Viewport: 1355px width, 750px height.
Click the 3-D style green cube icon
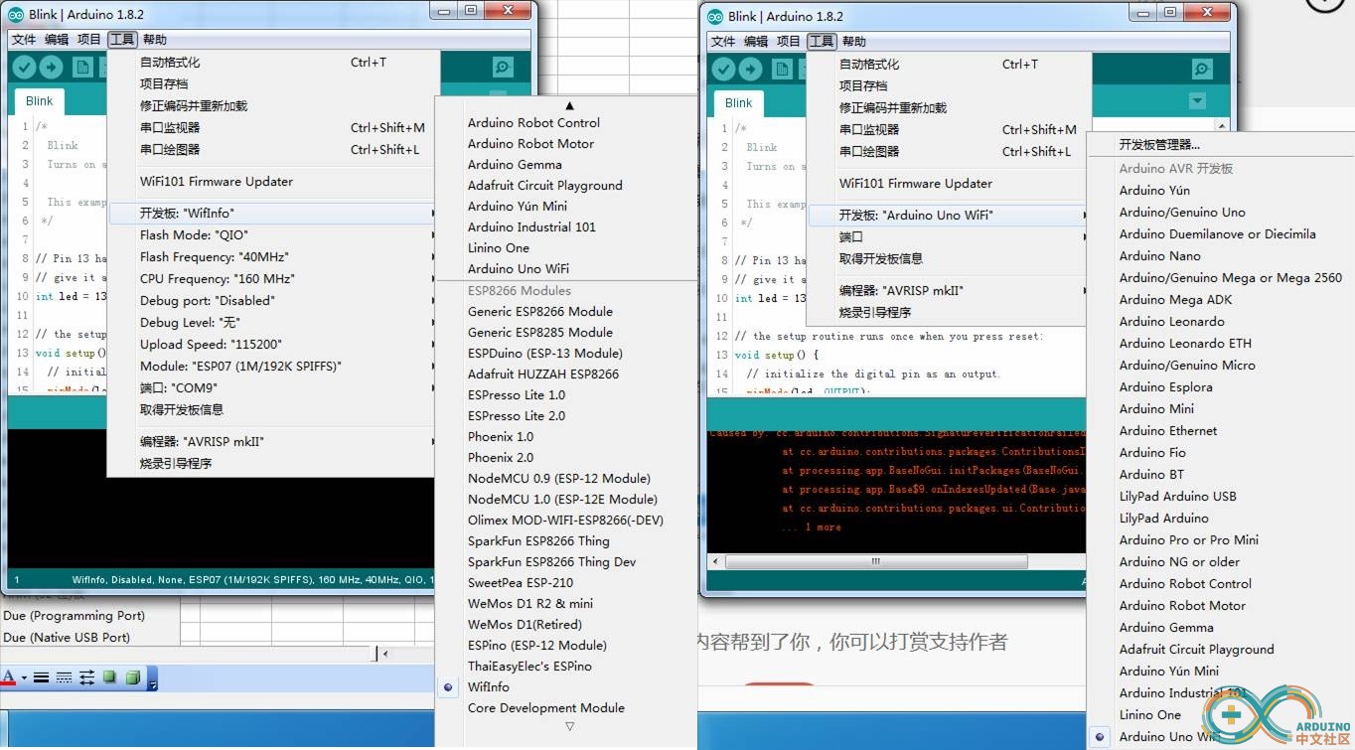(132, 677)
